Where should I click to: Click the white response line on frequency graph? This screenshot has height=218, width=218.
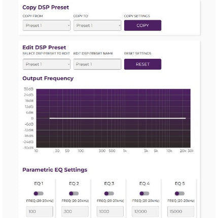[x=118, y=118]
